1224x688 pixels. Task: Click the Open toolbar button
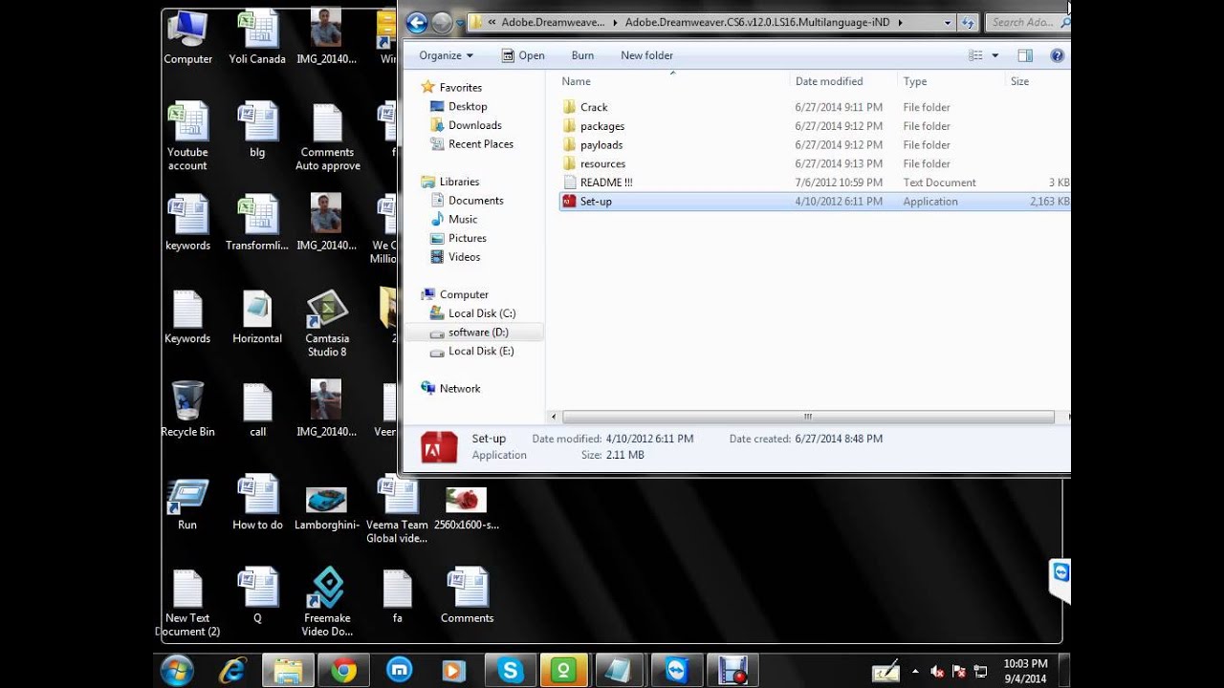(523, 55)
